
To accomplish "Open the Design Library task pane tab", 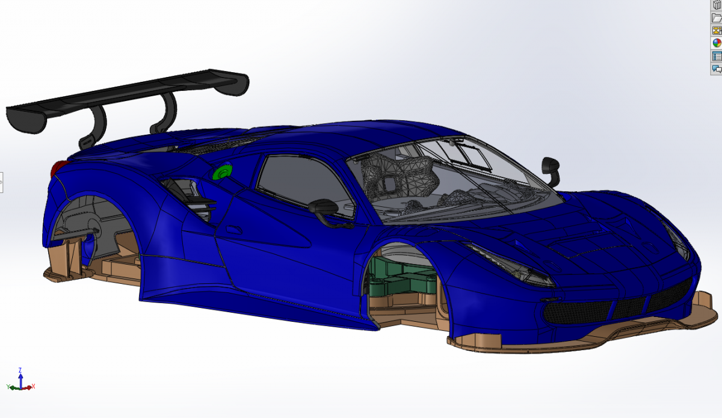I will 717,5.
